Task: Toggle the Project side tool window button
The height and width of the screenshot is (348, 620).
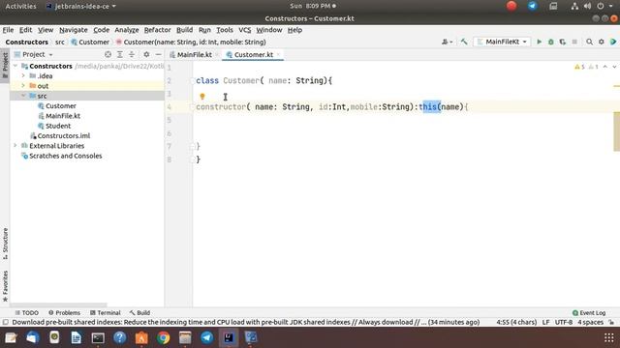Action: tap(5, 65)
